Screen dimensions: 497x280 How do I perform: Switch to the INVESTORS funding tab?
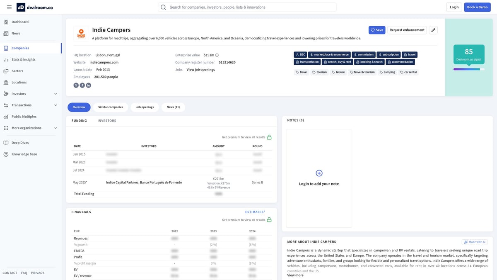(107, 121)
